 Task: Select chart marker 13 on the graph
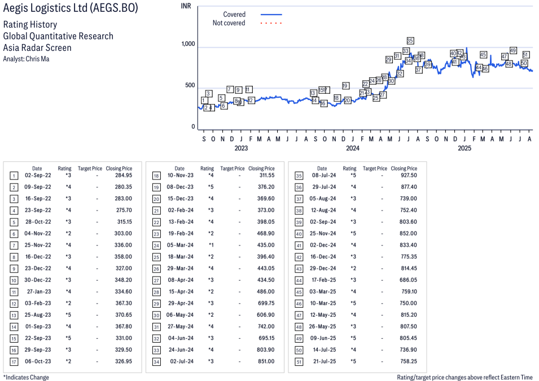[313, 93]
